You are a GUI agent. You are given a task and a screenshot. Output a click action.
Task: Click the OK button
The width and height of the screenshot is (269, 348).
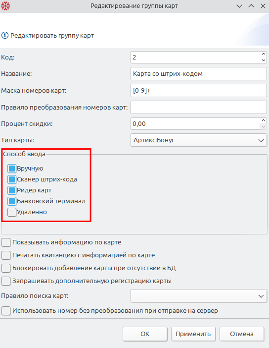[145, 334]
